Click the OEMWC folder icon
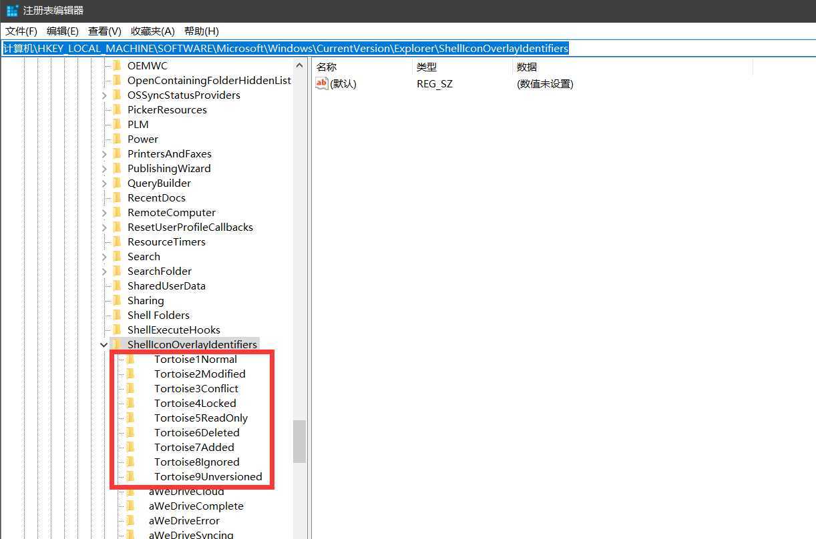 point(117,65)
